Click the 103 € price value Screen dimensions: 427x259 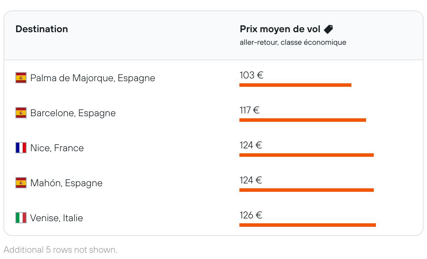point(251,75)
